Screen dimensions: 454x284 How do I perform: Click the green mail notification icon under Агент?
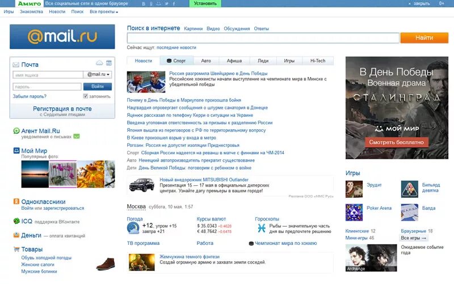(77, 136)
